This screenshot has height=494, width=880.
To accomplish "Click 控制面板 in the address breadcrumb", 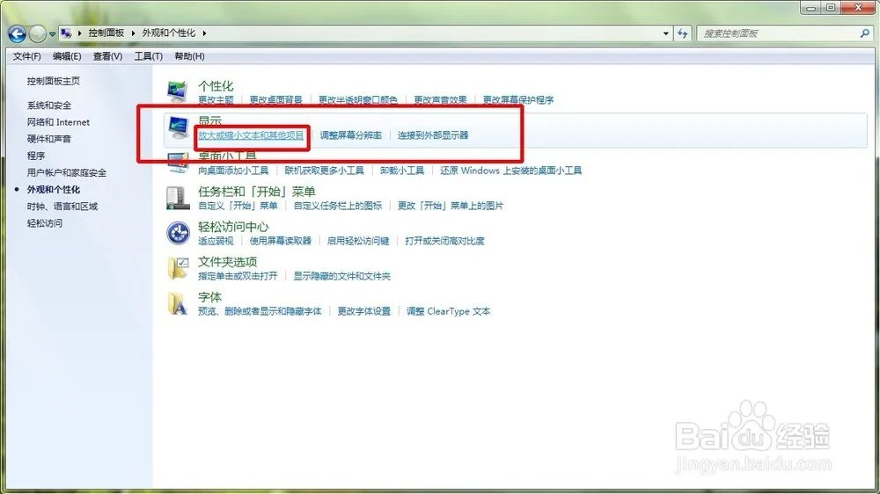I will point(106,33).
